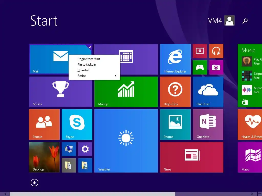Launch the Skype tile
The width and height of the screenshot is (262, 196).
point(77,125)
